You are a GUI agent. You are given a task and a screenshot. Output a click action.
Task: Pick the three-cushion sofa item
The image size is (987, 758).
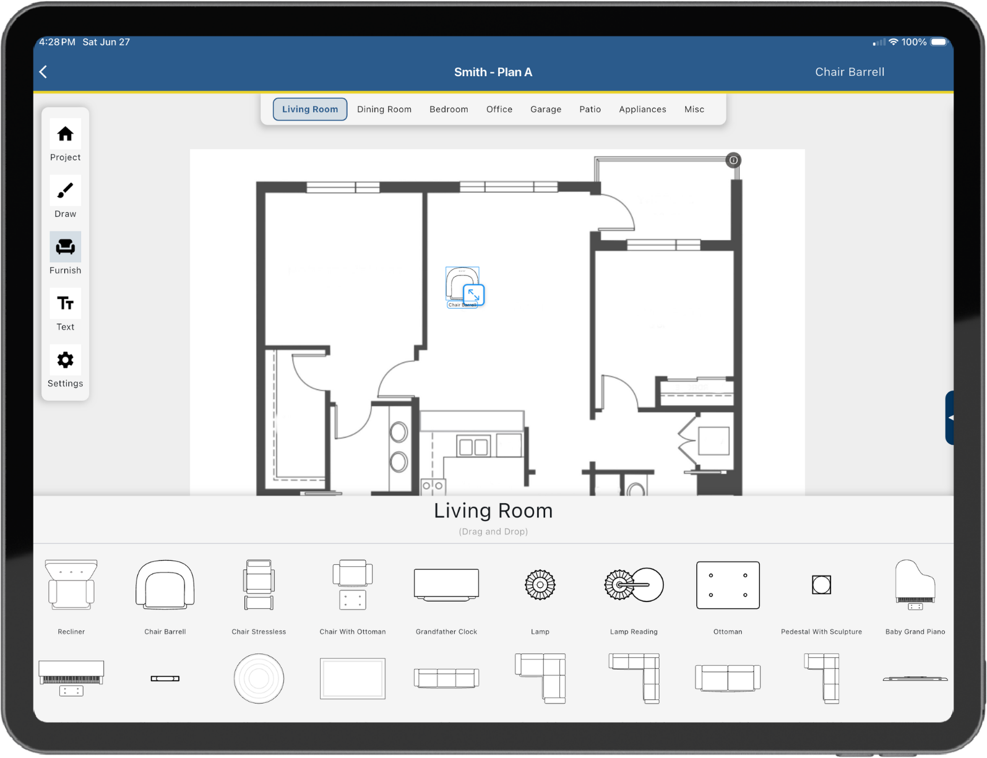446,678
